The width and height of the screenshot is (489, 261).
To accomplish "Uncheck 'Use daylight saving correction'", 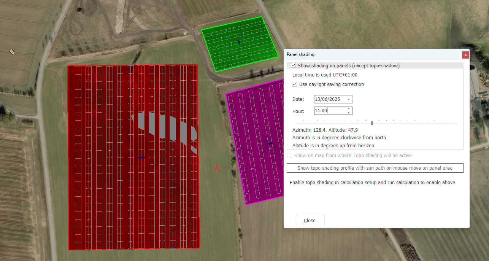I will [x=294, y=84].
